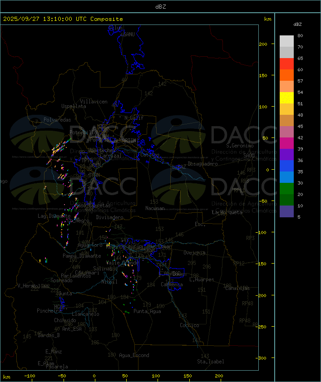Choose the gold 48-51 dBZ legend swatch

286,109
